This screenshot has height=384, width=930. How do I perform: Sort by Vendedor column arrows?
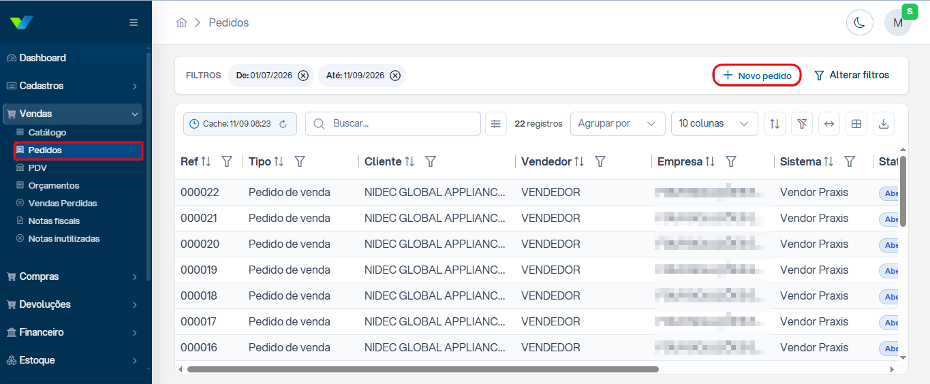579,162
